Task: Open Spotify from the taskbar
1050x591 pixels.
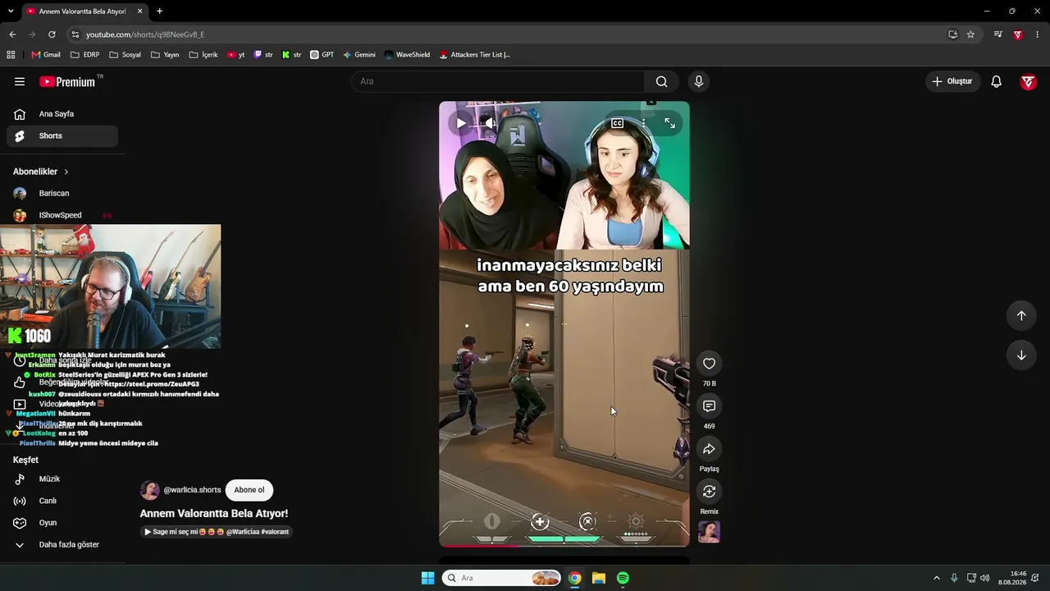Action: tap(623, 578)
